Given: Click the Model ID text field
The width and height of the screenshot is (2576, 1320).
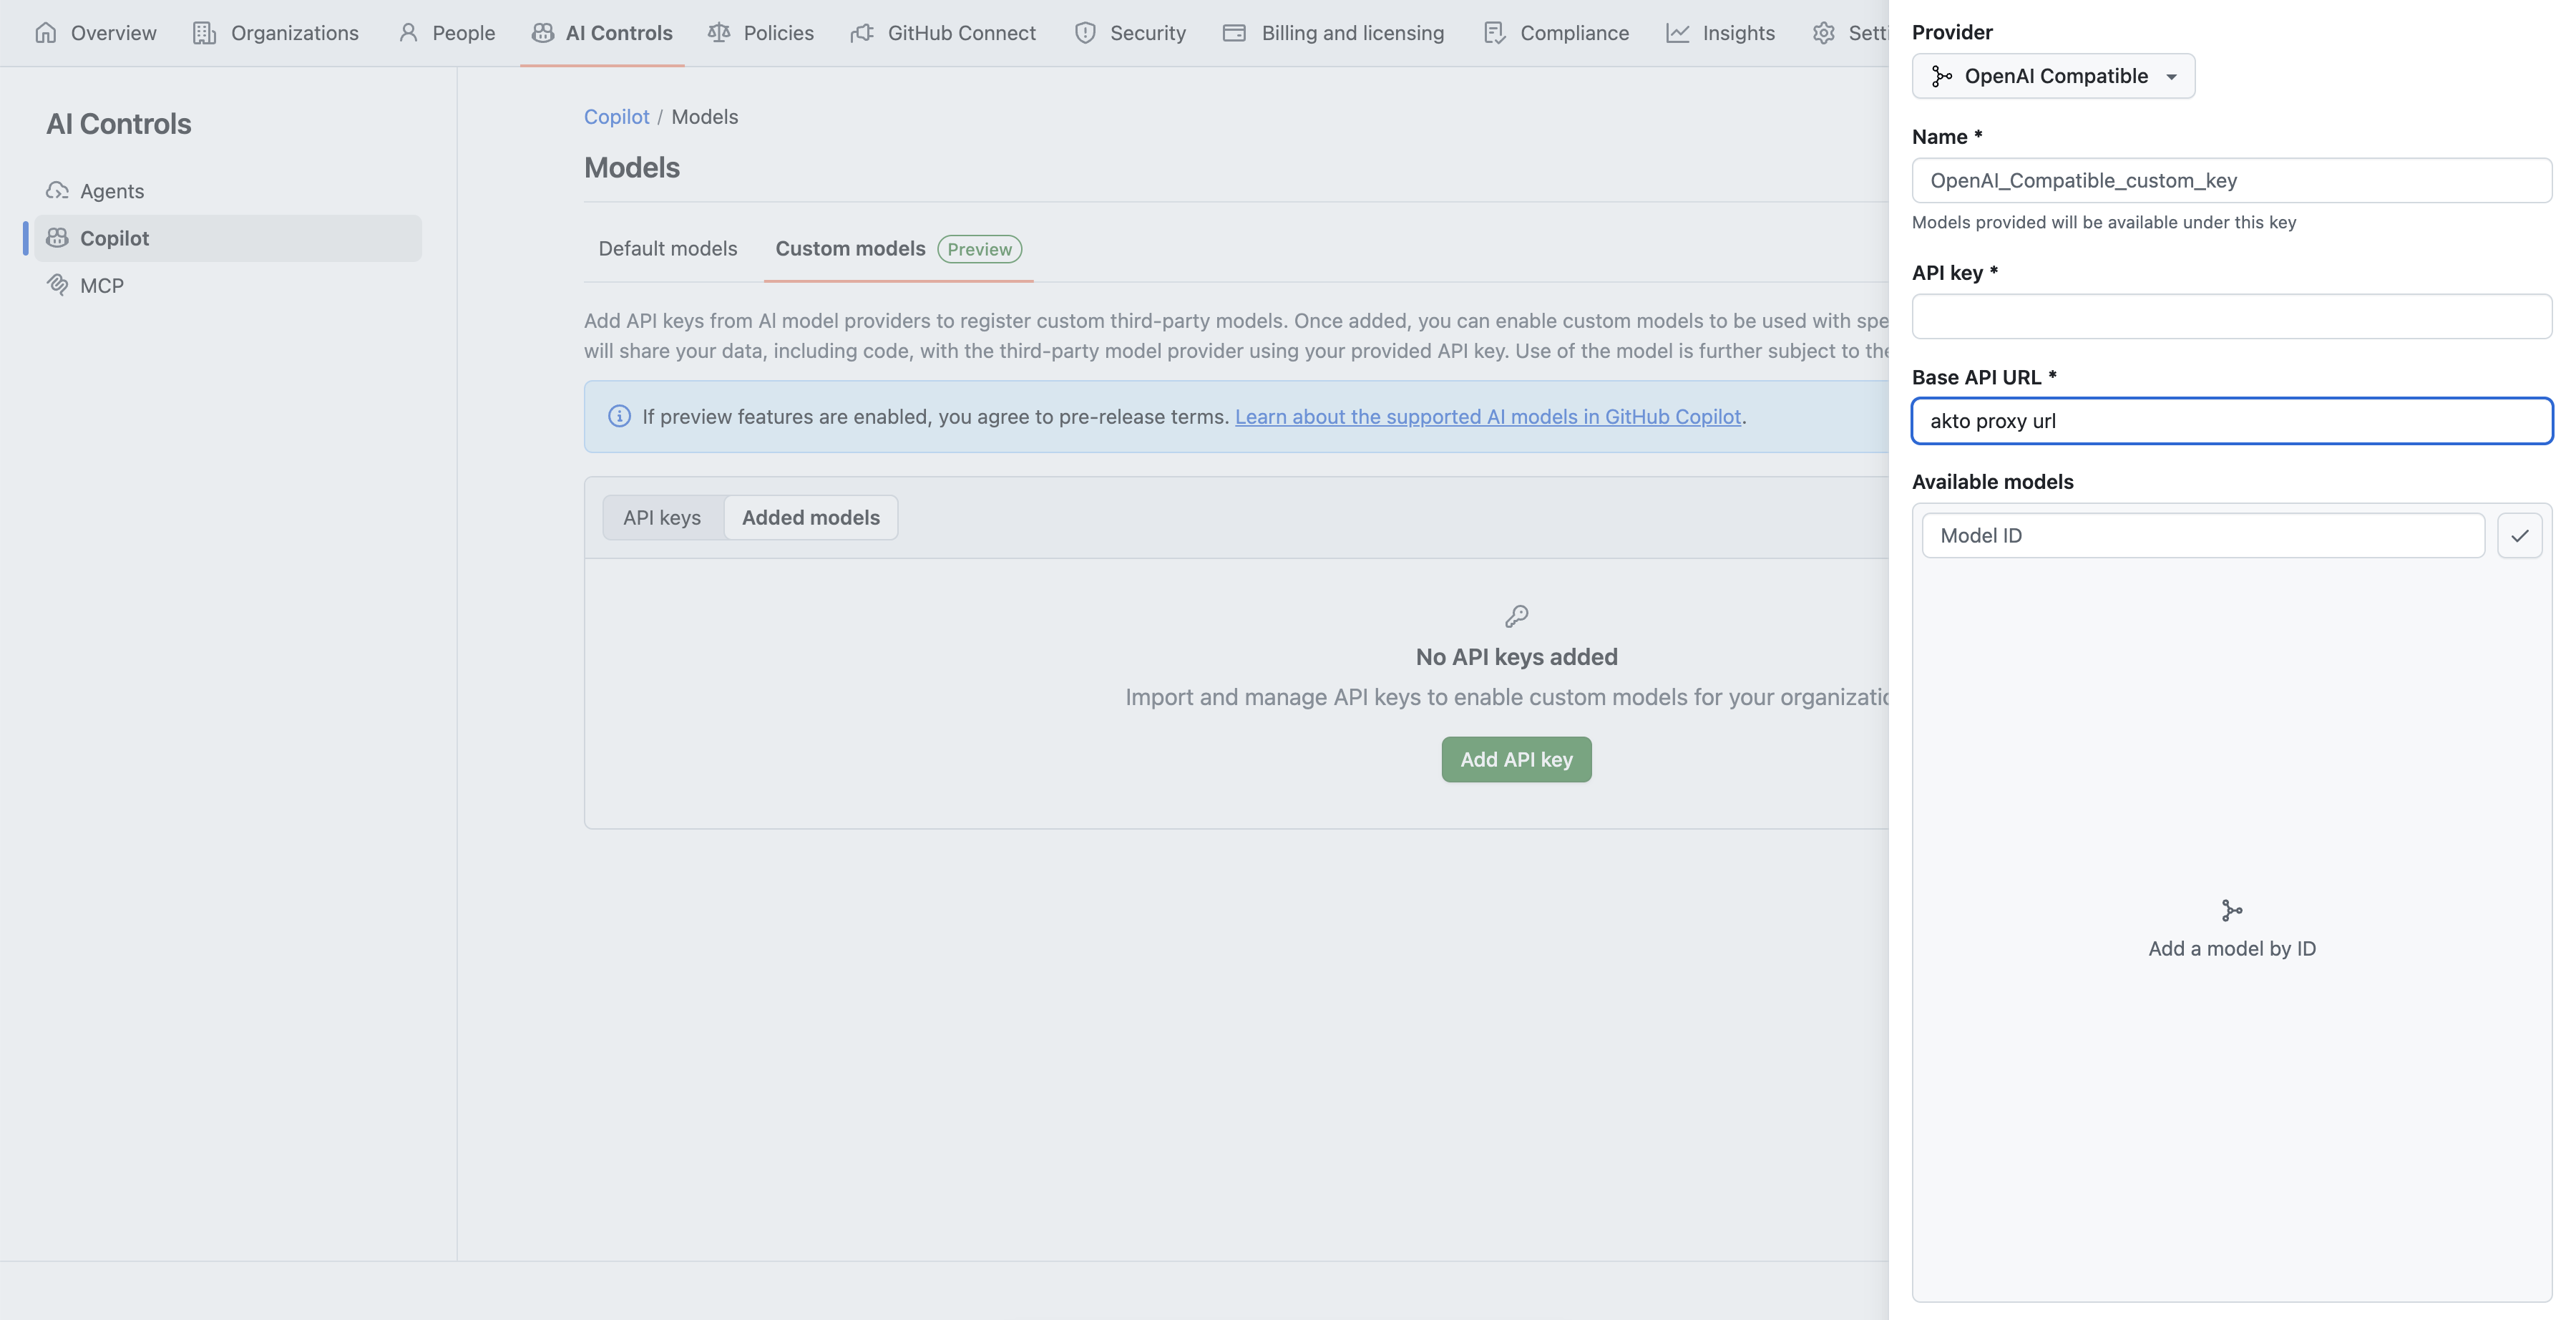Looking at the screenshot, I should pos(2202,535).
